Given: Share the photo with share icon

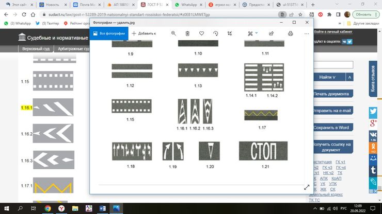Looking at the screenshot, I should tap(271, 33).
